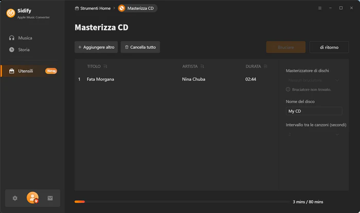Click the ARTISTA column header

click(x=190, y=66)
